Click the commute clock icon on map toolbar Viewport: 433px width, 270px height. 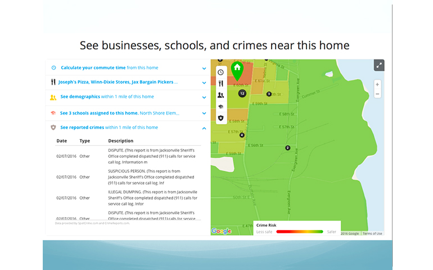tap(220, 72)
